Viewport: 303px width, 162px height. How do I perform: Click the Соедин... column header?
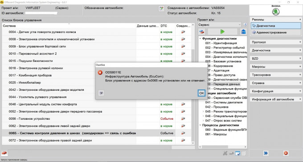183,26
